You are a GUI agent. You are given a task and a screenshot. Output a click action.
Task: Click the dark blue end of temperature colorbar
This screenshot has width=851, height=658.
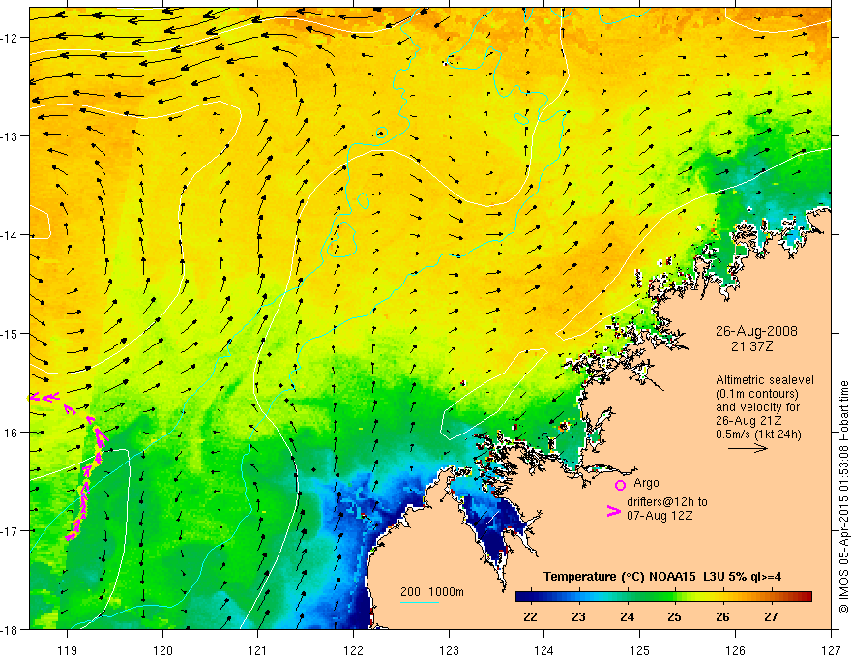(x=523, y=597)
